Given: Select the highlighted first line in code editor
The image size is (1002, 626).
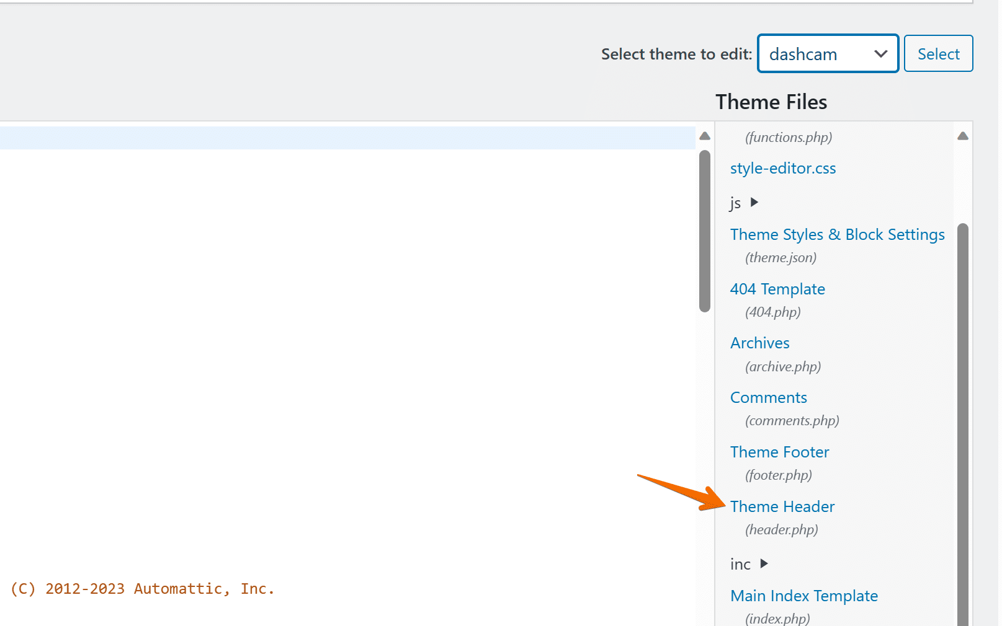Looking at the screenshot, I should (x=347, y=138).
